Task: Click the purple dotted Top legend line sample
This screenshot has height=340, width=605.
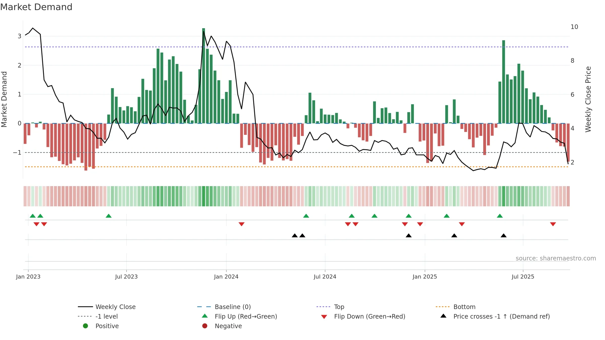Action: pos(323,307)
